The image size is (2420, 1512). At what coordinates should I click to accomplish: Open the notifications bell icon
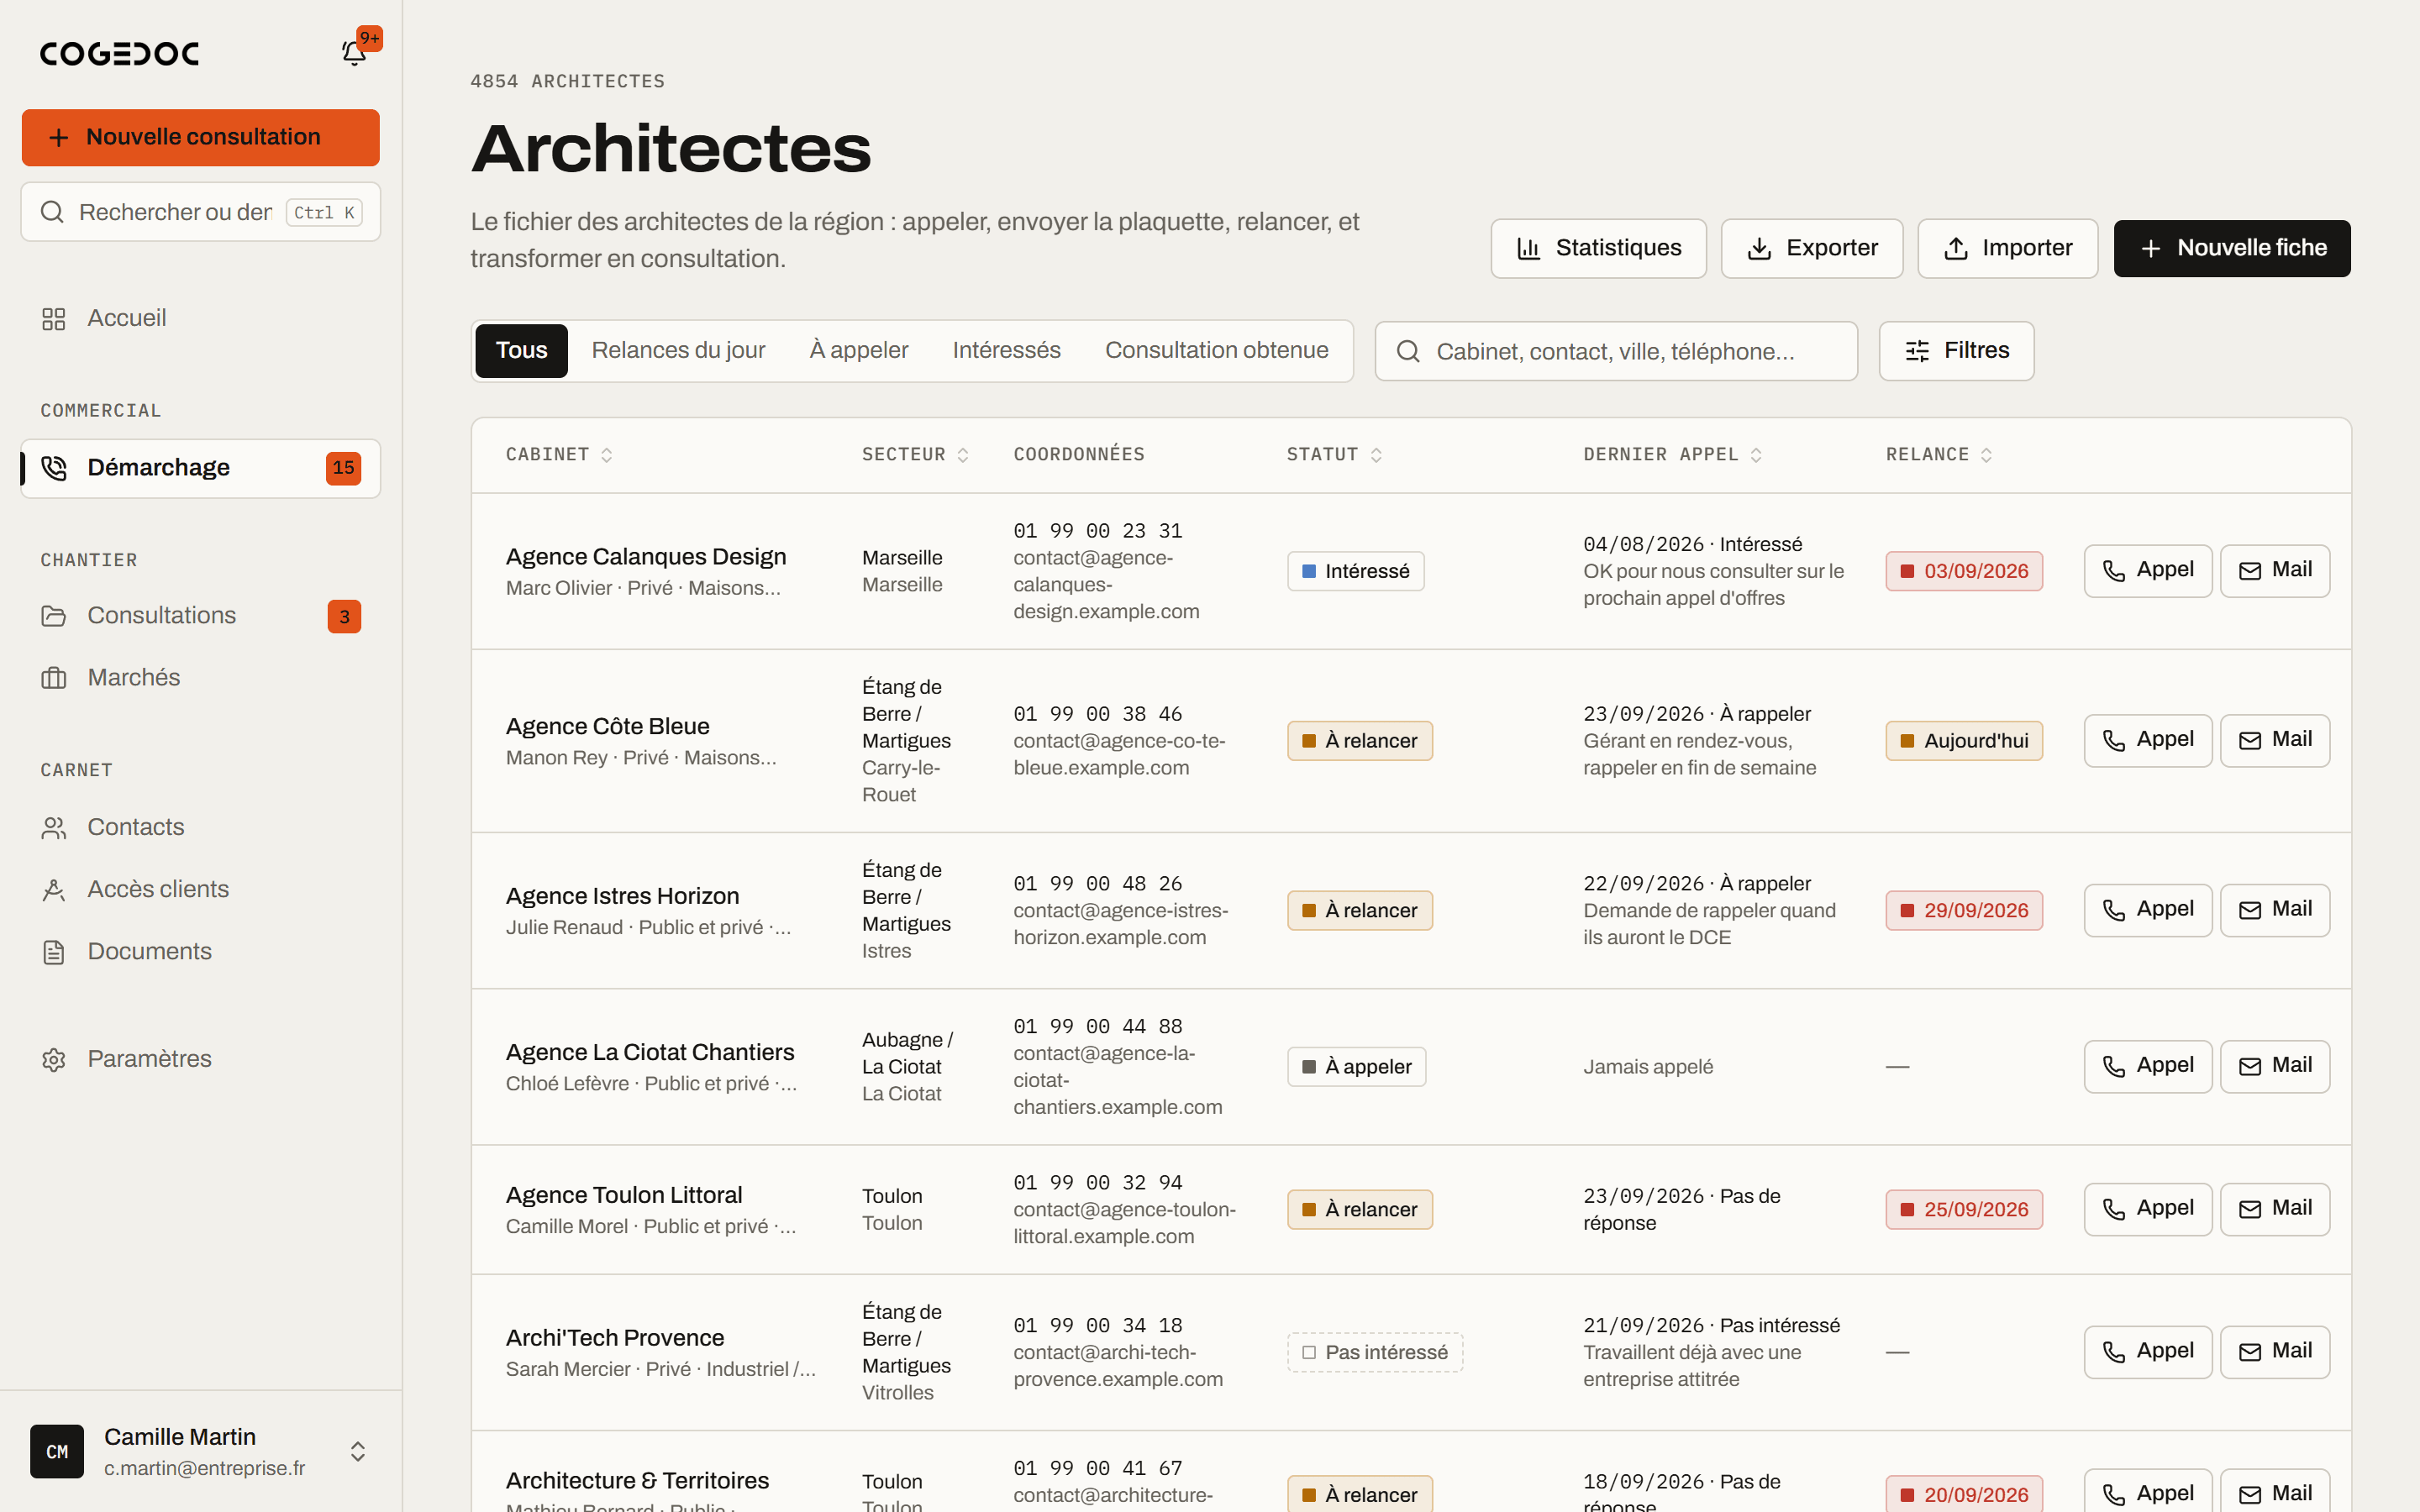(354, 53)
